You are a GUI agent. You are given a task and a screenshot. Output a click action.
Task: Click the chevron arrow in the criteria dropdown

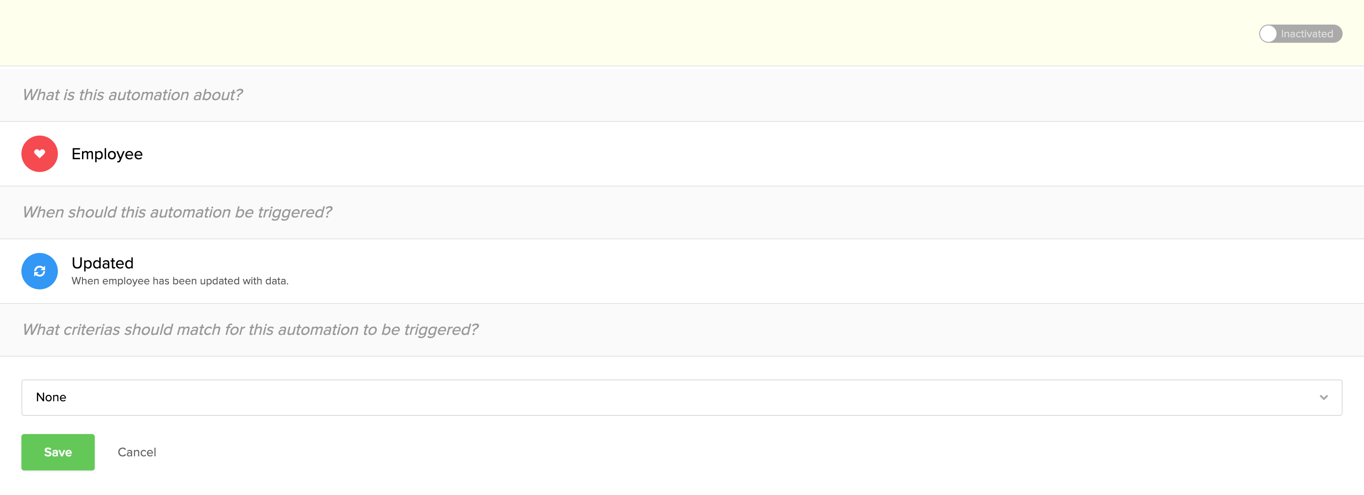coord(1323,398)
